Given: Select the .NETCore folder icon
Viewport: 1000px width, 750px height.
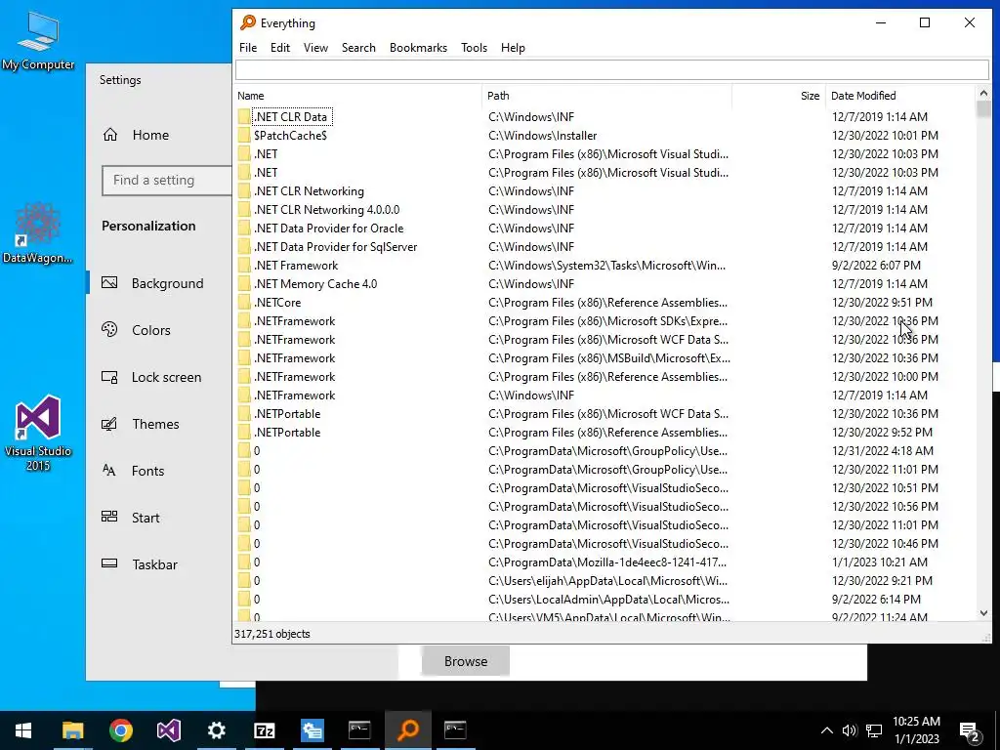Looking at the screenshot, I should tap(243, 303).
